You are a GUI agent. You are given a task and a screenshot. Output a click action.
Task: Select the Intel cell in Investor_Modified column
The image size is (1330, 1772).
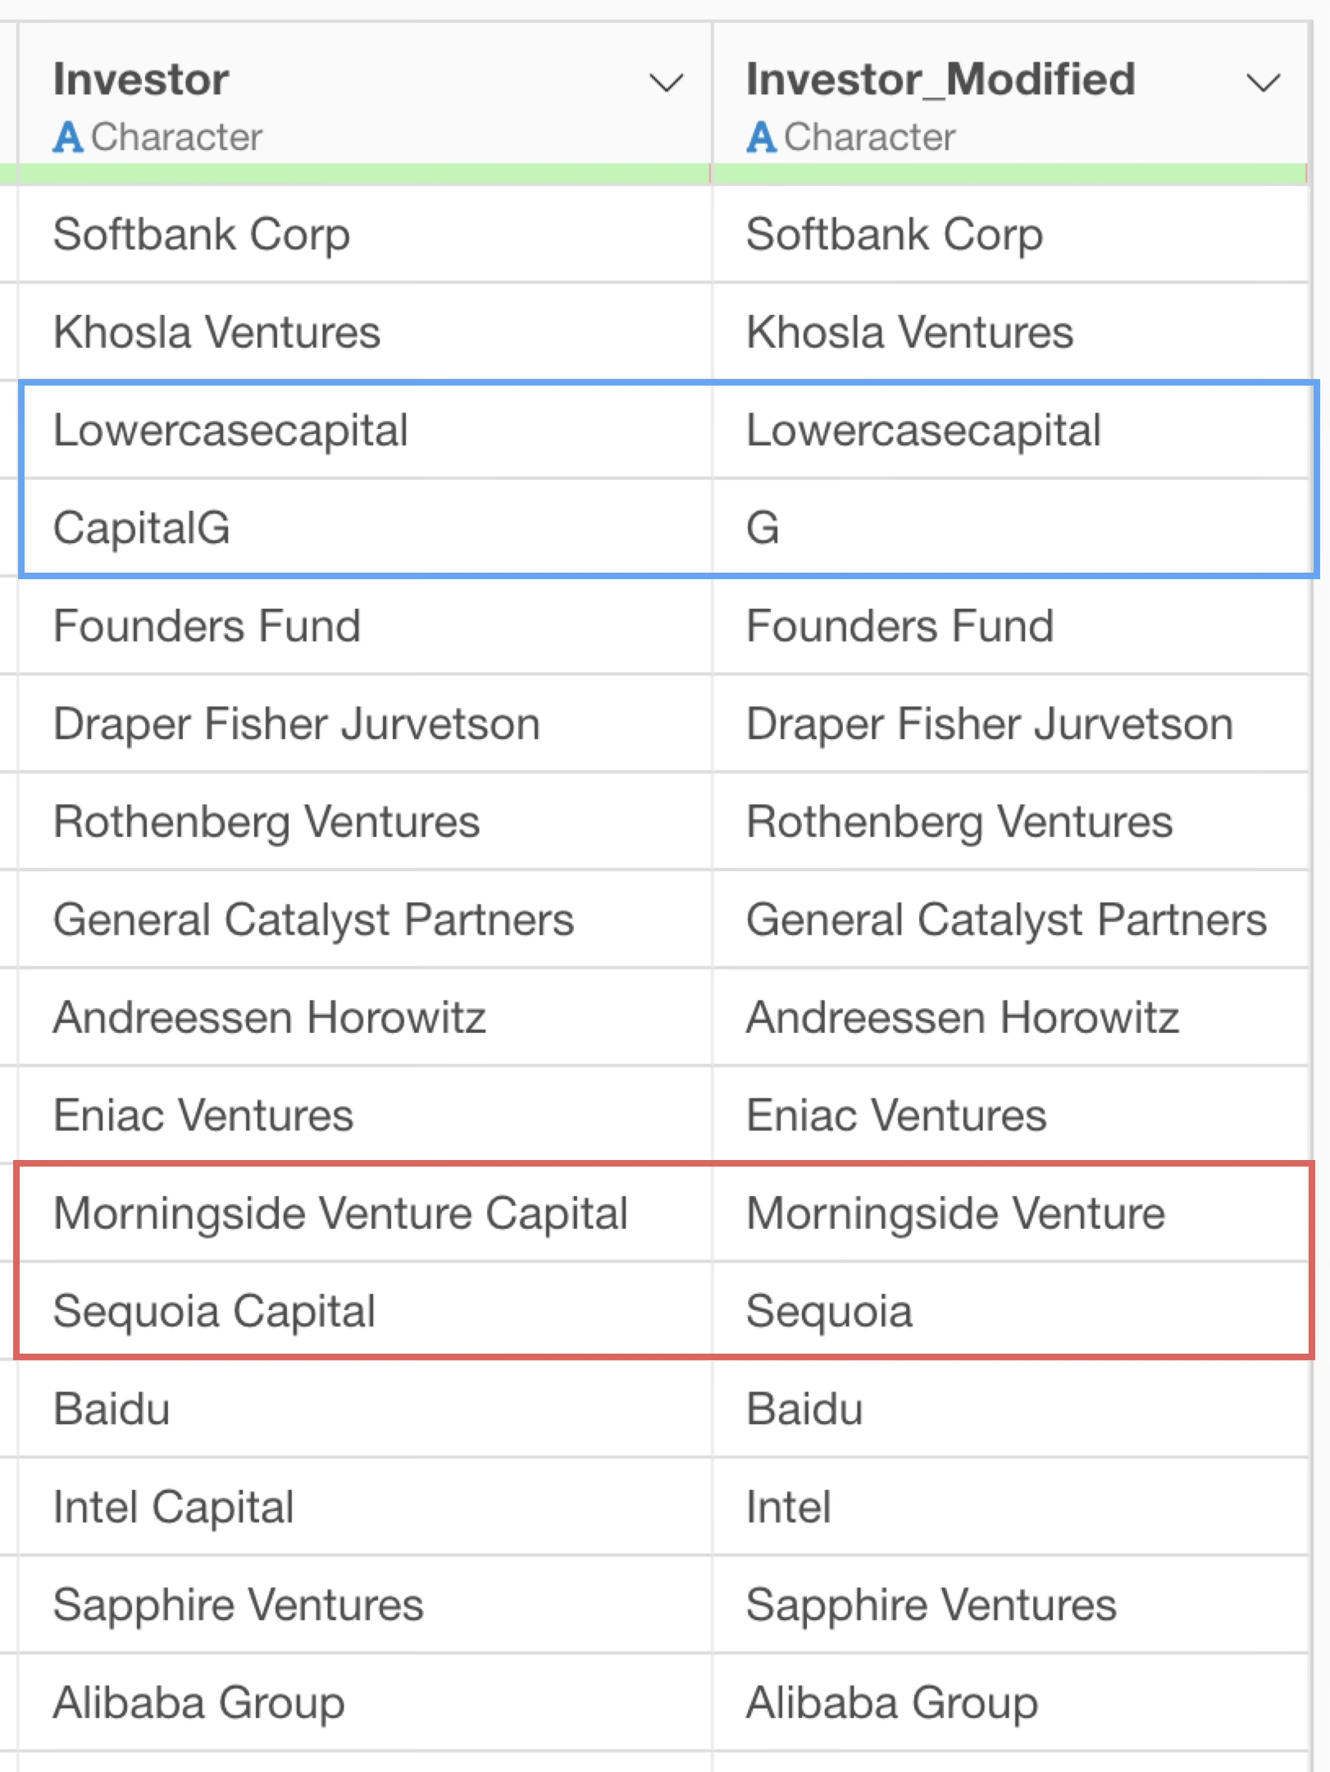788,1507
